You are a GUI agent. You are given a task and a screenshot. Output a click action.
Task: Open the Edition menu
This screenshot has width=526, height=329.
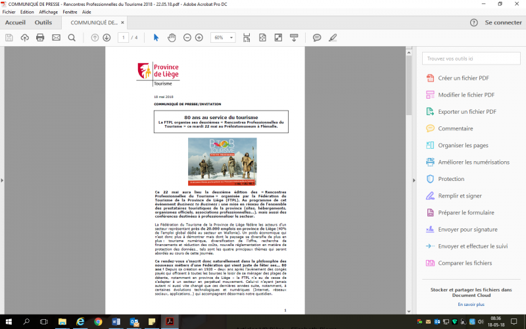pyautogui.click(x=27, y=12)
